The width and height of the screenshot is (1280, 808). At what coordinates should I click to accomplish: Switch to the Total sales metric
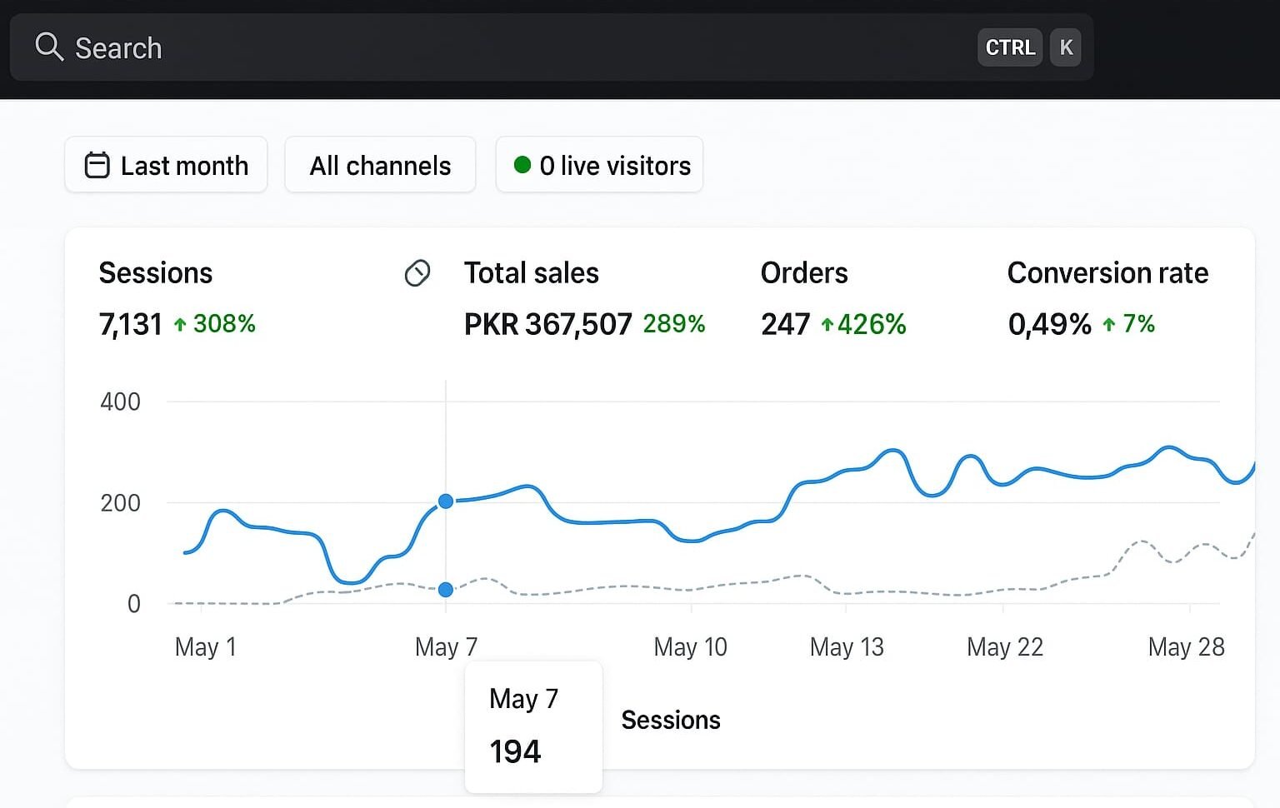click(x=531, y=273)
